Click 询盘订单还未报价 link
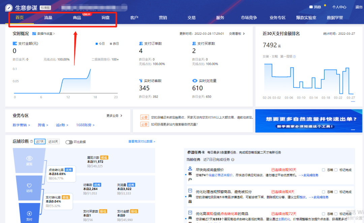The image size is (364, 223). pos(220,175)
